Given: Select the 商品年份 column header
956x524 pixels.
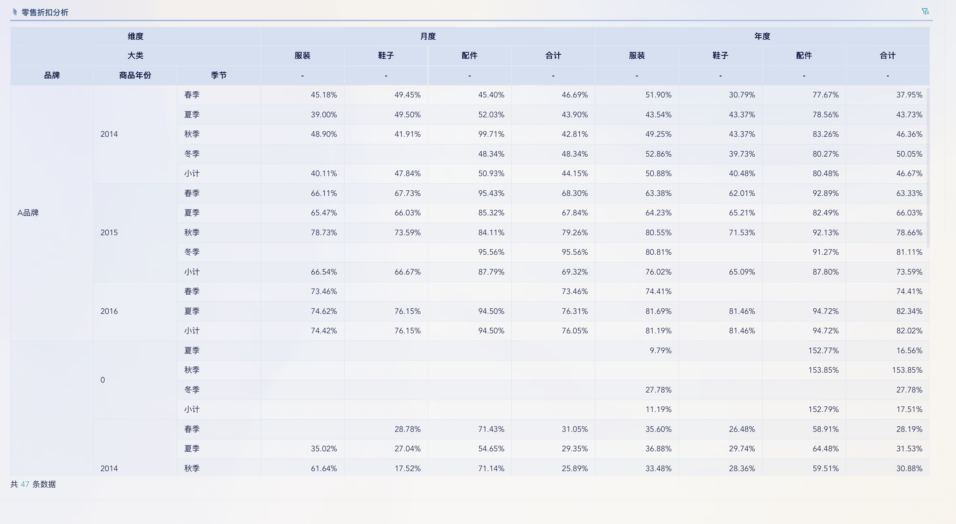Looking at the screenshot, I should pyautogui.click(x=135, y=75).
